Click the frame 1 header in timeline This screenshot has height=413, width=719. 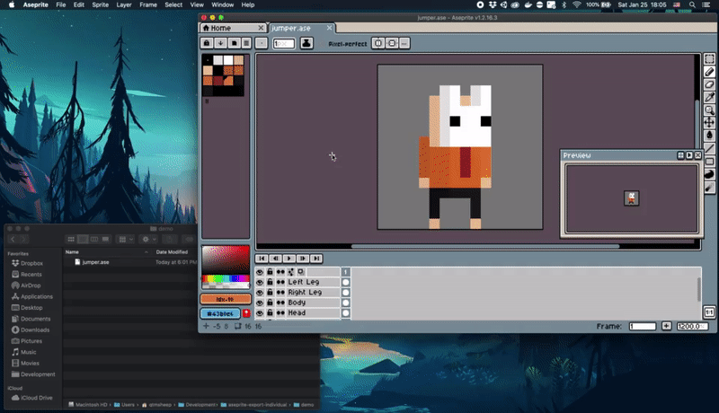click(x=346, y=272)
